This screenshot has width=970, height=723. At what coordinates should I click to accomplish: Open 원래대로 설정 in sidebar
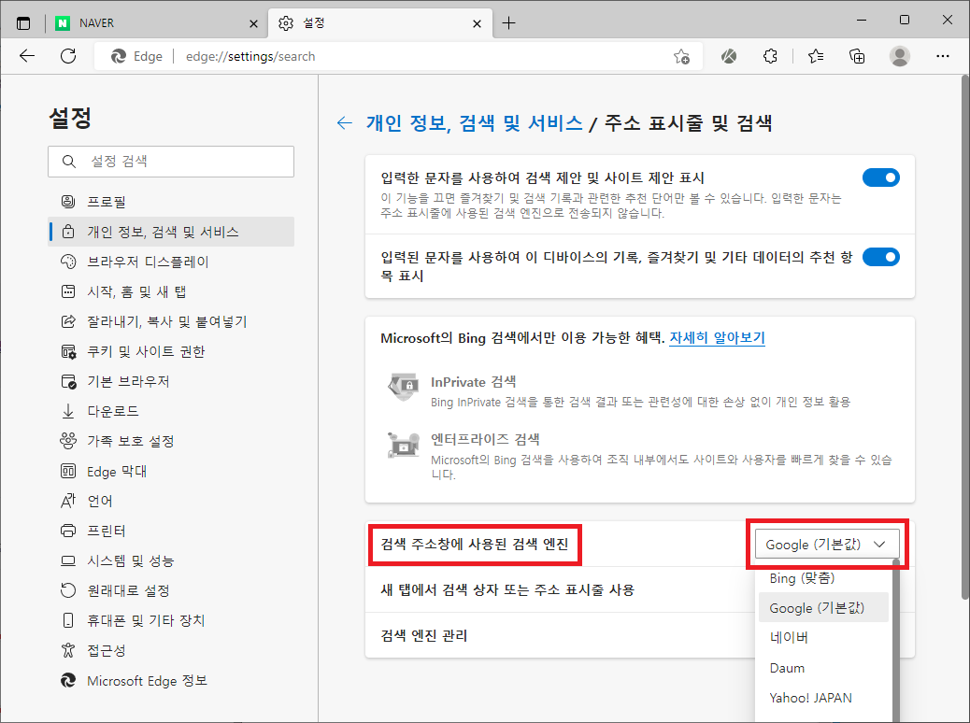pyautogui.click(x=171, y=590)
